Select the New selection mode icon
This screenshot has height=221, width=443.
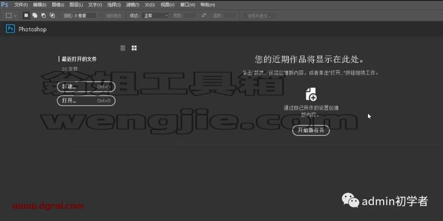click(26, 16)
